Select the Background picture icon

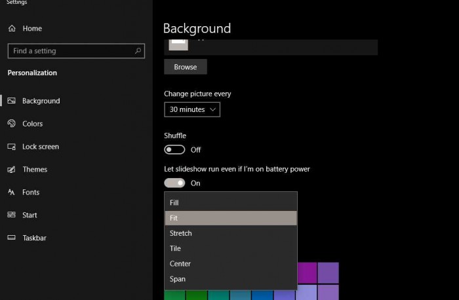point(11,101)
